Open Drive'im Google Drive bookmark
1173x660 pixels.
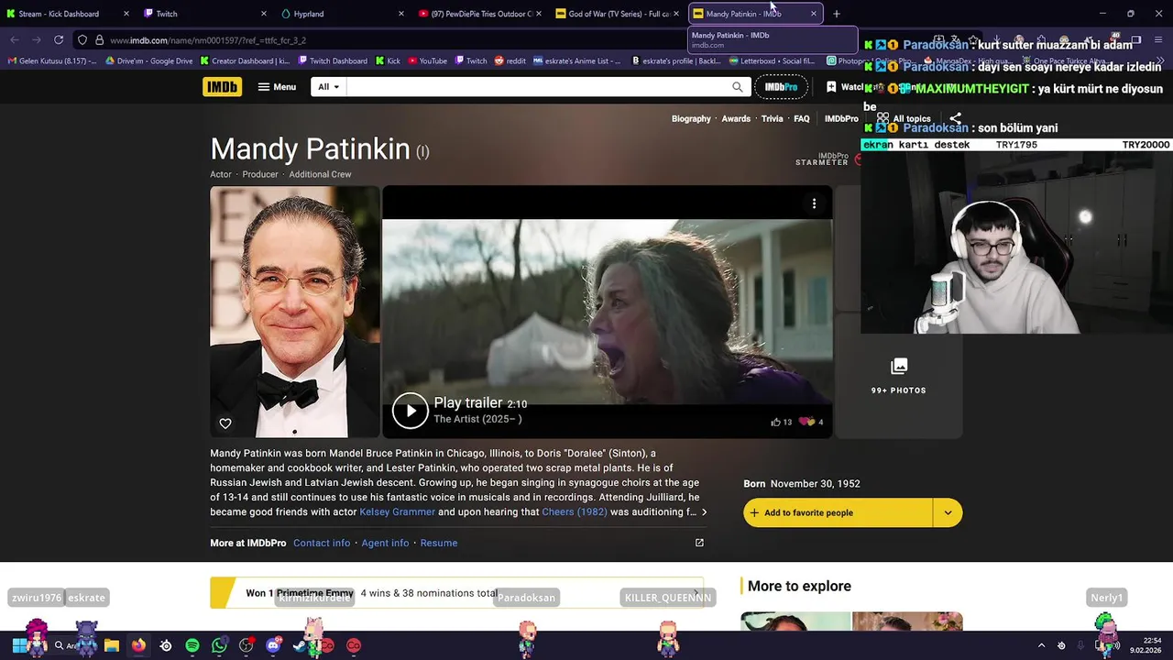pos(149,61)
